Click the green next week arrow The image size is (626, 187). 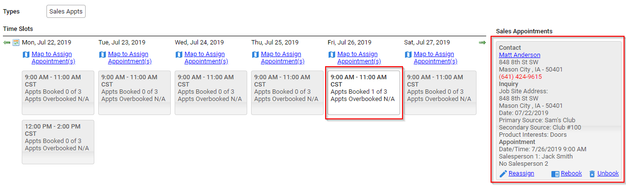(482, 43)
